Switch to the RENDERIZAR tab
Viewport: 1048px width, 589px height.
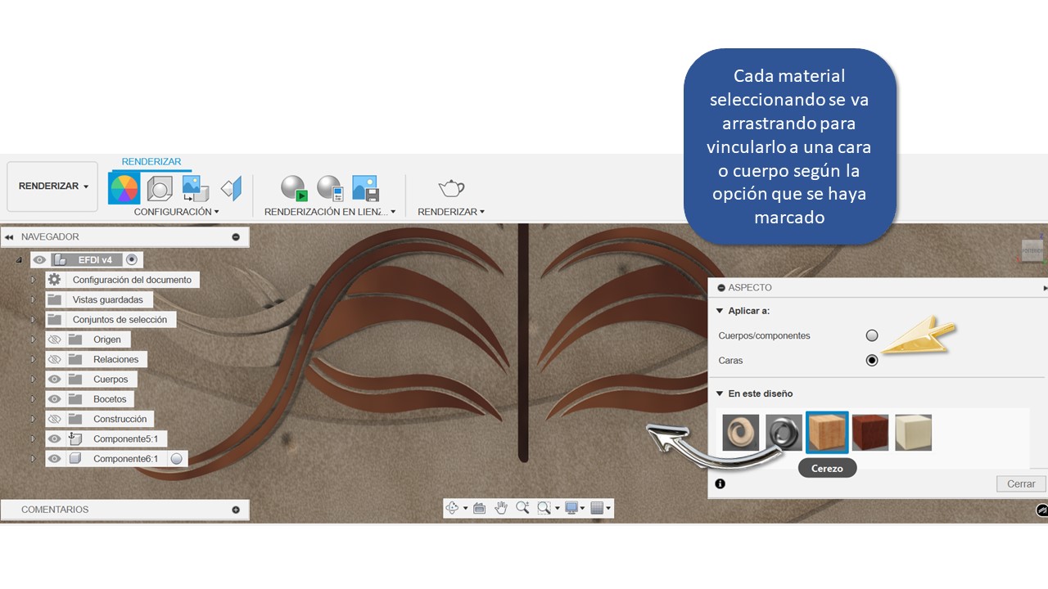click(x=151, y=162)
